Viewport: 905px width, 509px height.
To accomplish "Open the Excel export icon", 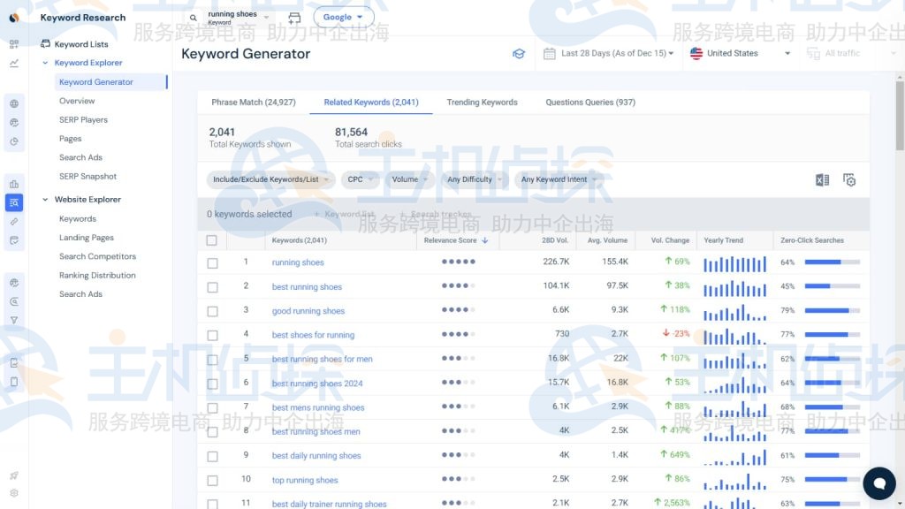I will click(822, 179).
